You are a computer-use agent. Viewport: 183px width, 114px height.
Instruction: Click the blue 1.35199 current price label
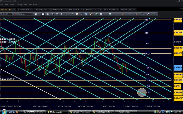[178, 67]
